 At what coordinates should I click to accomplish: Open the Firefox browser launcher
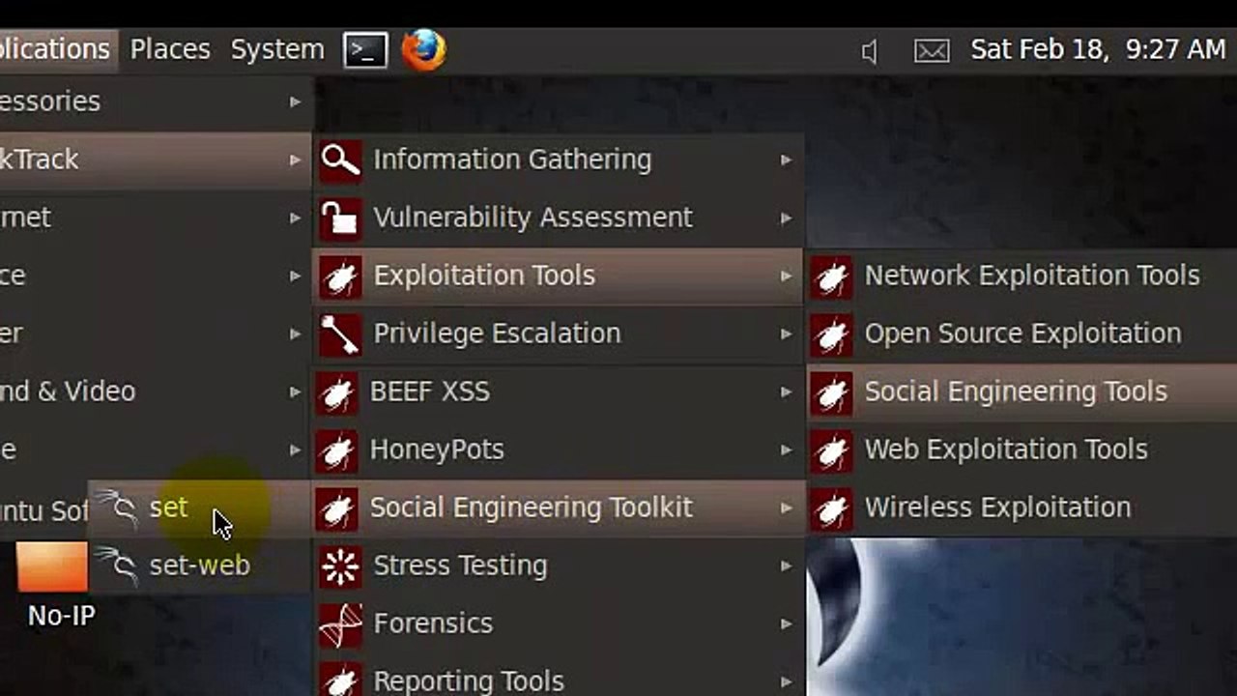(x=423, y=50)
